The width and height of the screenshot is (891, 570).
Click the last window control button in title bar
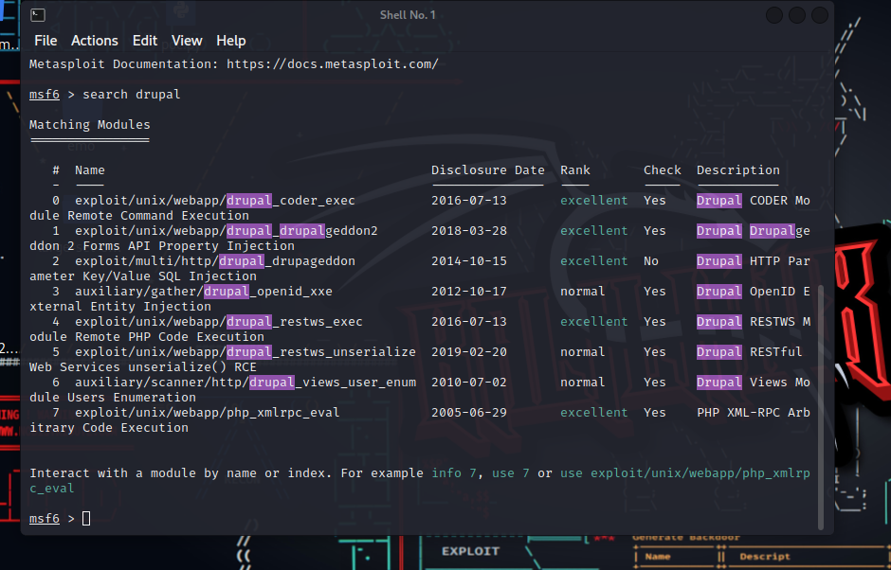(x=819, y=15)
